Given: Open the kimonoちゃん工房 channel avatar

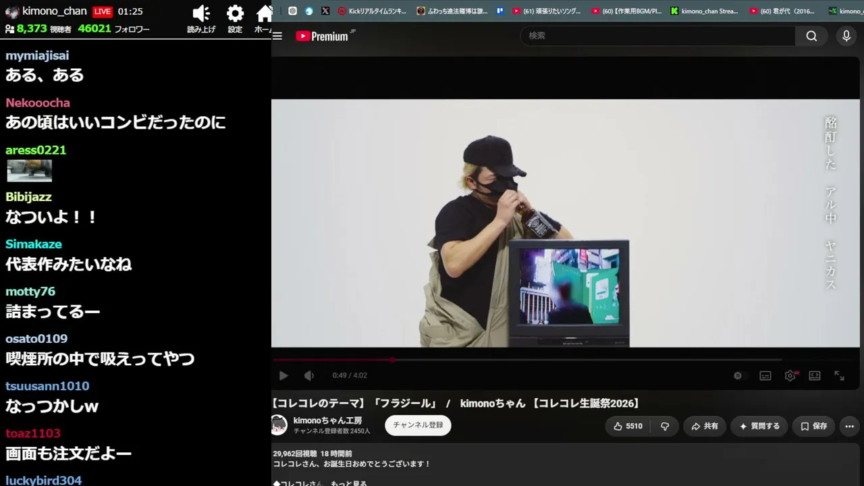Looking at the screenshot, I should tap(279, 425).
